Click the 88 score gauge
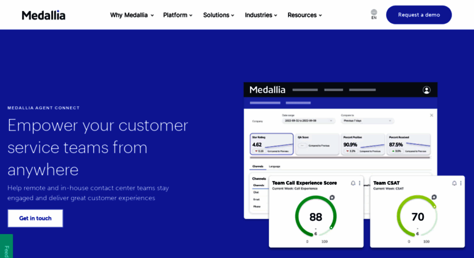Screen dimensions: 474x258 point(315,217)
